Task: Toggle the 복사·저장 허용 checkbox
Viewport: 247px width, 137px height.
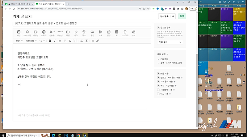Action: [x=158, y=86]
